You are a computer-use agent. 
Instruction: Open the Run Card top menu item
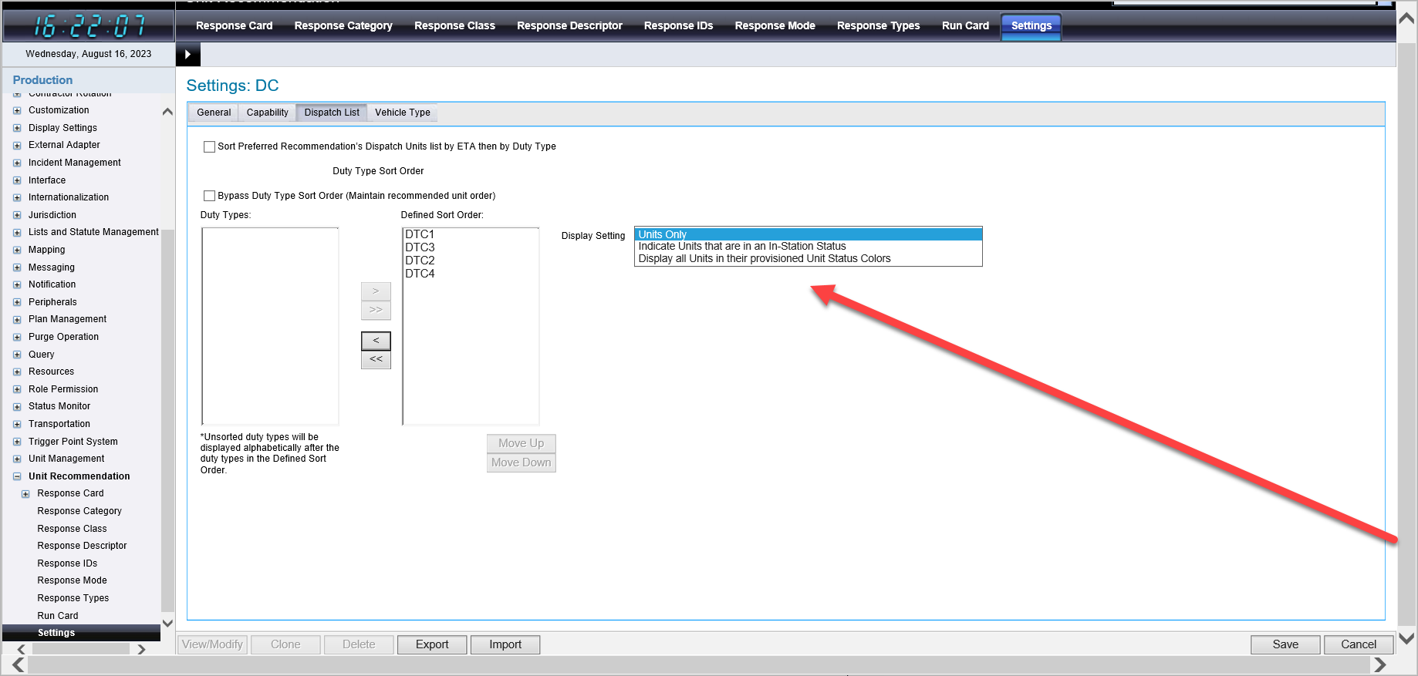[x=964, y=25]
